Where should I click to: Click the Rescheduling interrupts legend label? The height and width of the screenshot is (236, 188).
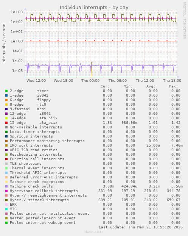(x=36, y=155)
